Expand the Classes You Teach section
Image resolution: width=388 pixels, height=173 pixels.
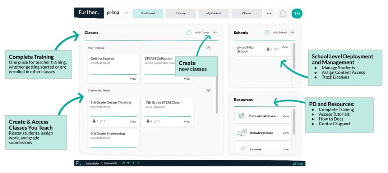[x=208, y=90]
